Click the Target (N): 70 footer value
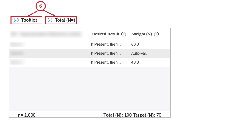Screen dimensions: 239x123 (147, 115)
